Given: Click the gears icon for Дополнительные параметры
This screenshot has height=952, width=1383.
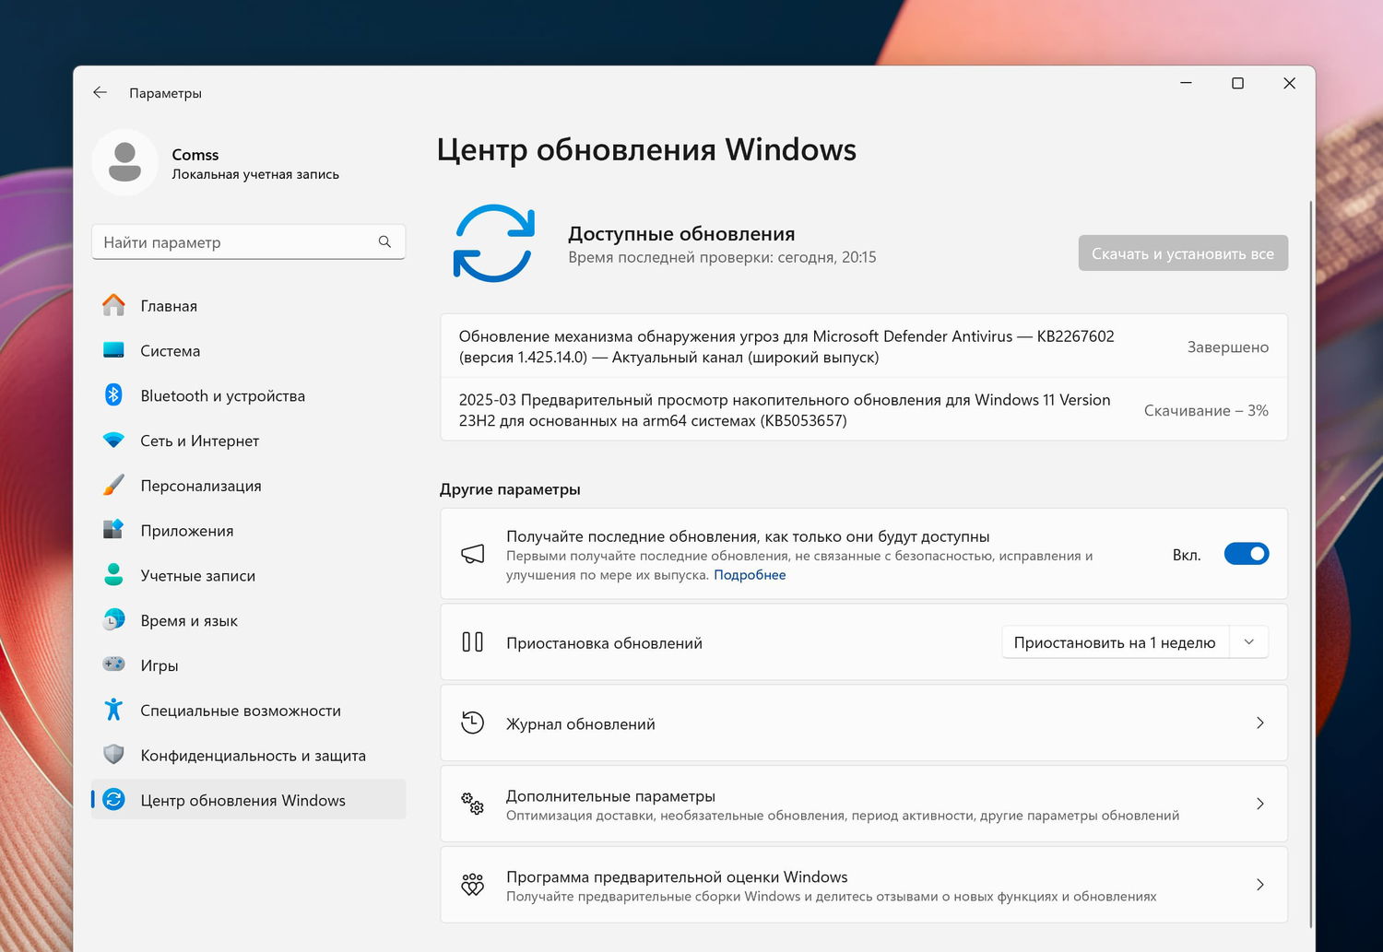Looking at the screenshot, I should 473,804.
